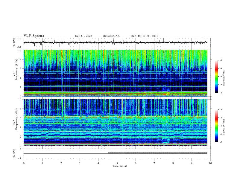Click the x-axis tick label "3"
Viewport: 237px width, 183px height.
(x=80, y=163)
